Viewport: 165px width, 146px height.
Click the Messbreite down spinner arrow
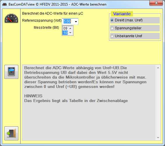tap(70, 33)
